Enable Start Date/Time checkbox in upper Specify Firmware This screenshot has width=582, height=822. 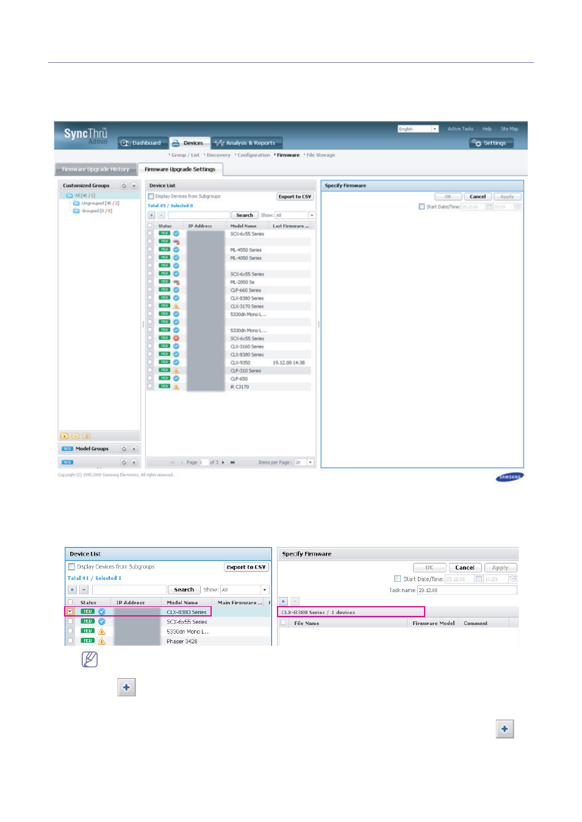pos(422,207)
